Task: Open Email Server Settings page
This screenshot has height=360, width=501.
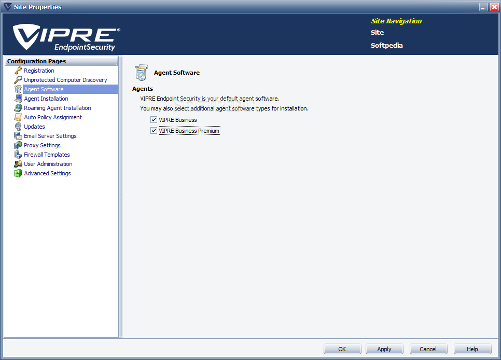Action: point(50,135)
